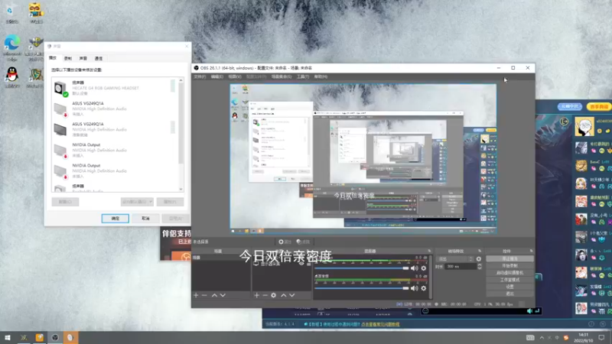Pop out the scene transitions dock panel

pos(480,251)
